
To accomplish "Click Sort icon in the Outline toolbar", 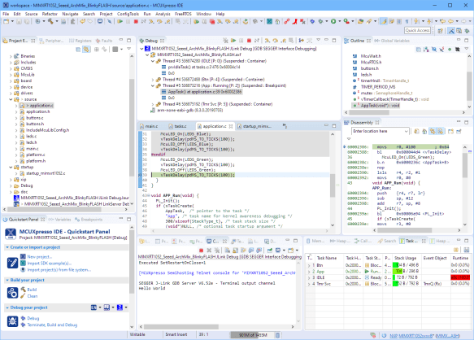I will click(x=426, y=50).
